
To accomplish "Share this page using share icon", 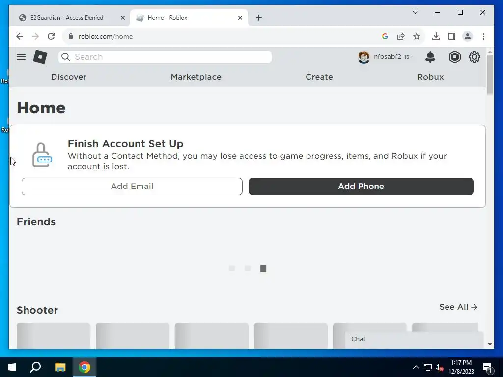I will (x=401, y=36).
